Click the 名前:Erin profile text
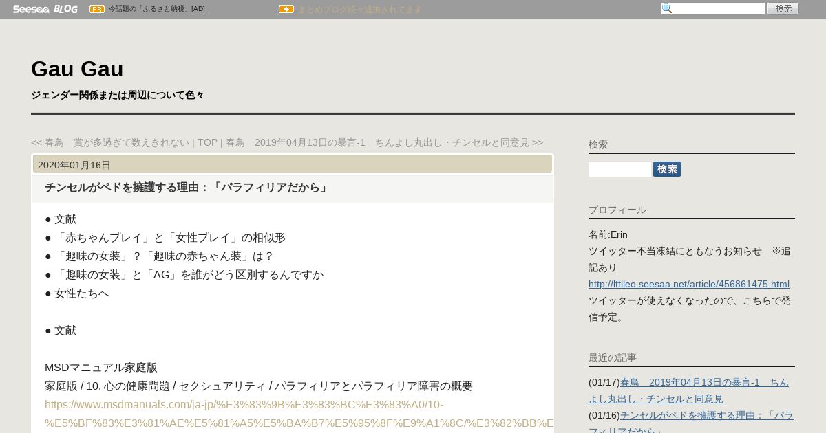This screenshot has height=433, width=826. [x=608, y=234]
